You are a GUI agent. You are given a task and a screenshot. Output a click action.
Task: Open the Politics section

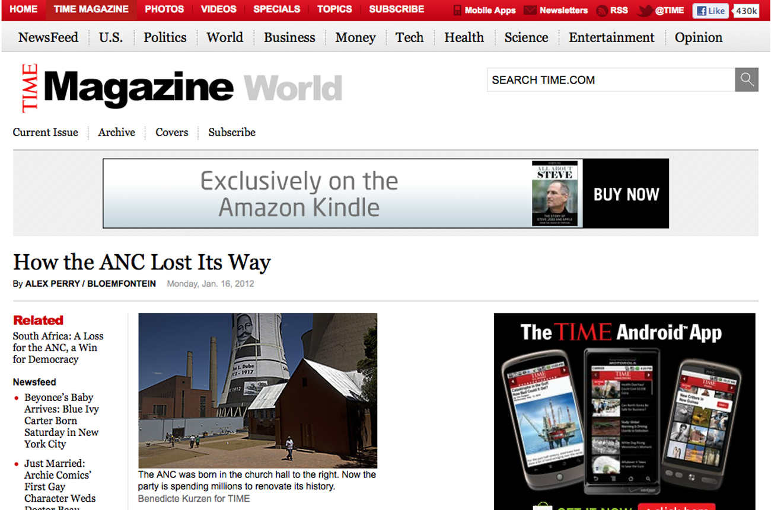(165, 37)
